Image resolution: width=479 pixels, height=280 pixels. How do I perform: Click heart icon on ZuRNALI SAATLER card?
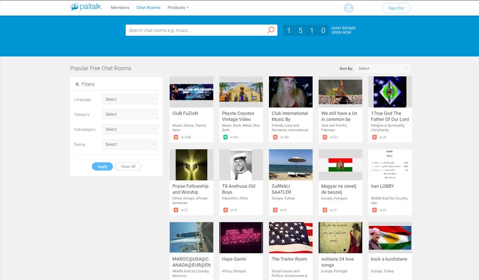pos(281,210)
